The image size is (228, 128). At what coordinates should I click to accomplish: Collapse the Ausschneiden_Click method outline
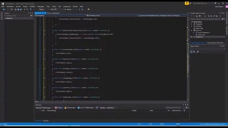coord(45,49)
